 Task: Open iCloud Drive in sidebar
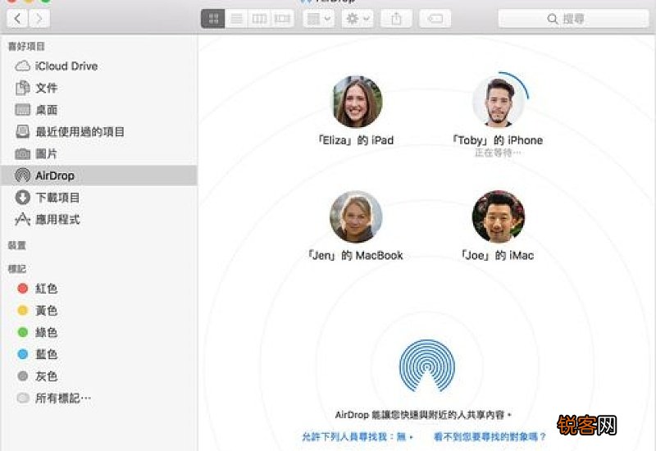[x=98, y=66]
